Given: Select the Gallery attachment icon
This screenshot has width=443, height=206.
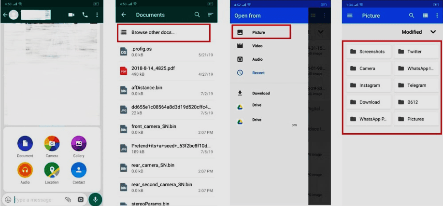Looking at the screenshot, I should (78, 144).
